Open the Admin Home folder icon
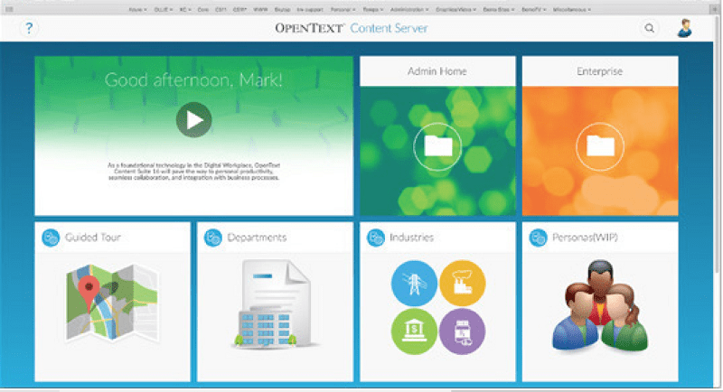Screen dimensions: 723x392 pos(437,147)
